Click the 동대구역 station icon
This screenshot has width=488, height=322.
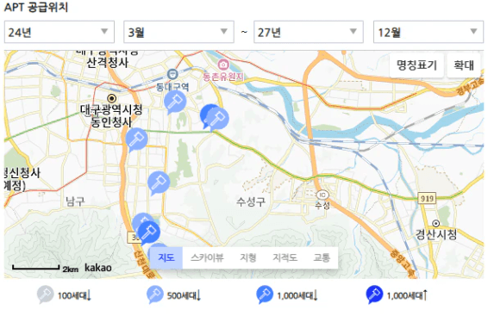pos(172,74)
